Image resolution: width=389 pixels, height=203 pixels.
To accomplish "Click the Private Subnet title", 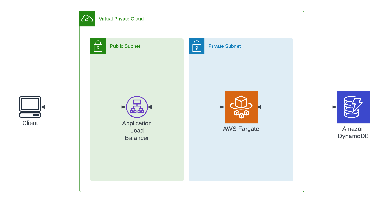I will 224,46.
